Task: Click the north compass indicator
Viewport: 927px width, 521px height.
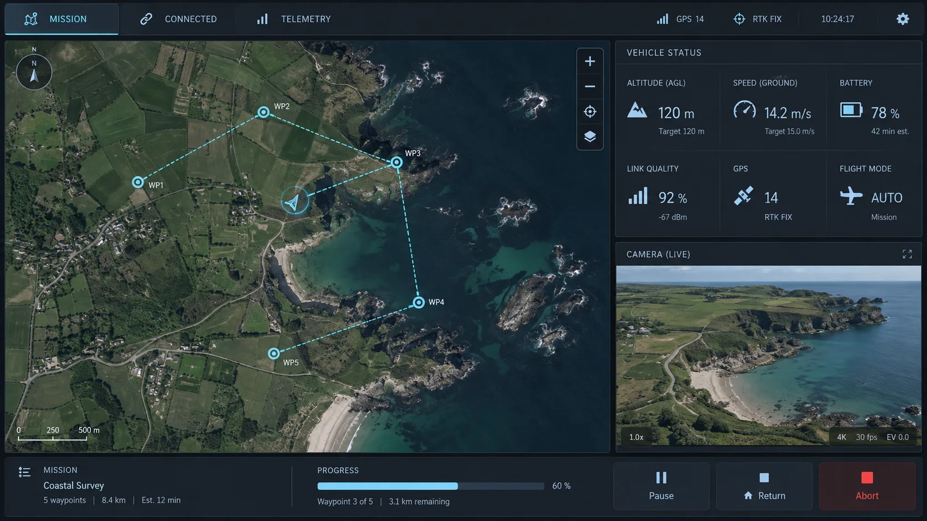Action: coord(34,72)
